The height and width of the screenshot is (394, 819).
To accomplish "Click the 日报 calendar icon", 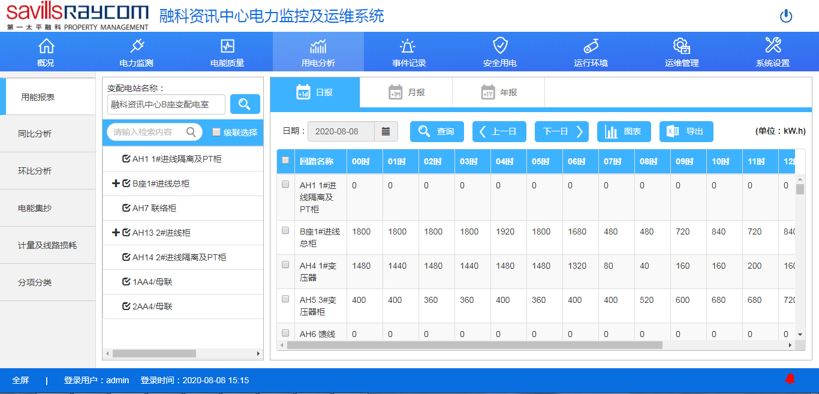I will pyautogui.click(x=303, y=92).
